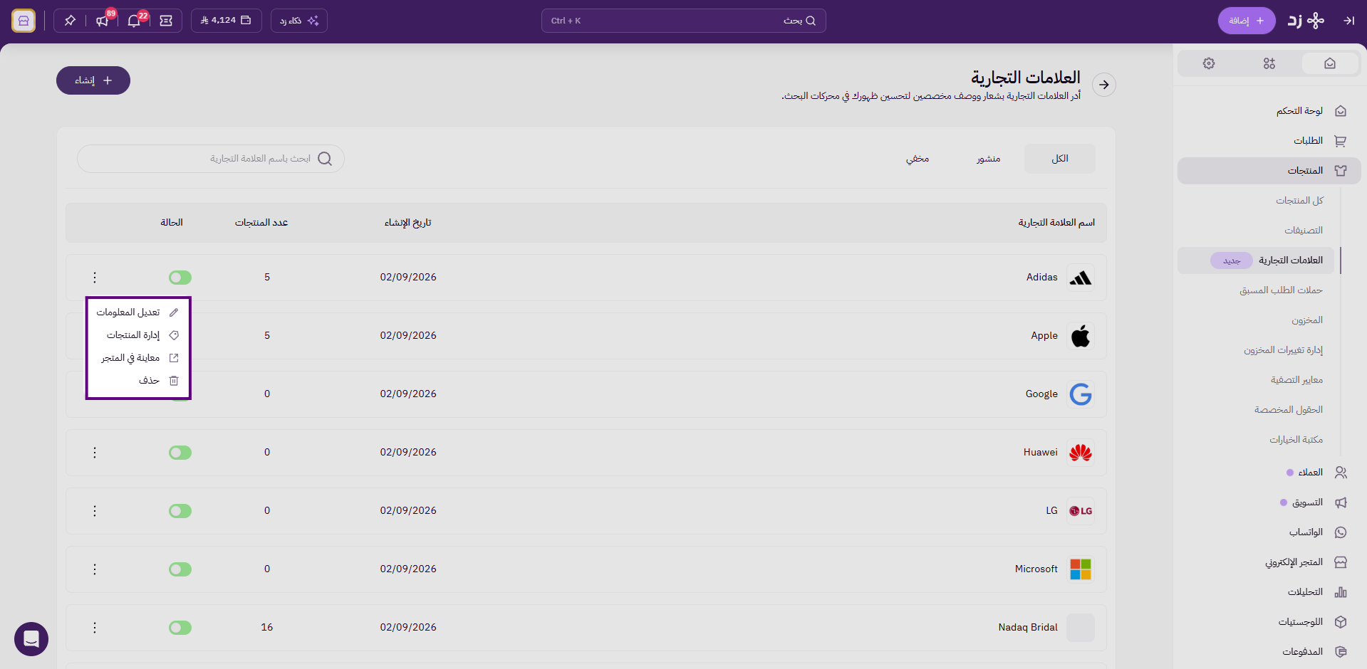Screen dimensions: 1367x669
Task: Click the pin icon in the top bar
Action: tap(70, 21)
